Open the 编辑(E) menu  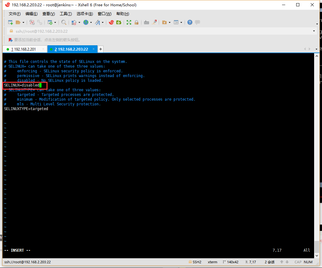[31, 14]
